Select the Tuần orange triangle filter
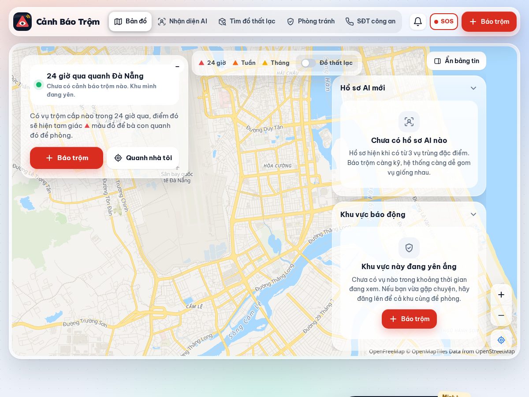The image size is (529, 397). tap(244, 63)
